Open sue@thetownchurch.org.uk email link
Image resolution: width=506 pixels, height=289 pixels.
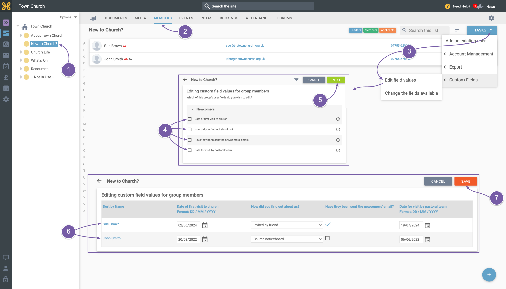pyautogui.click(x=245, y=46)
